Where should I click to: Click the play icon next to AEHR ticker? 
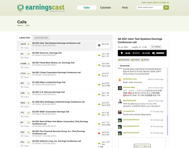(28, 44)
